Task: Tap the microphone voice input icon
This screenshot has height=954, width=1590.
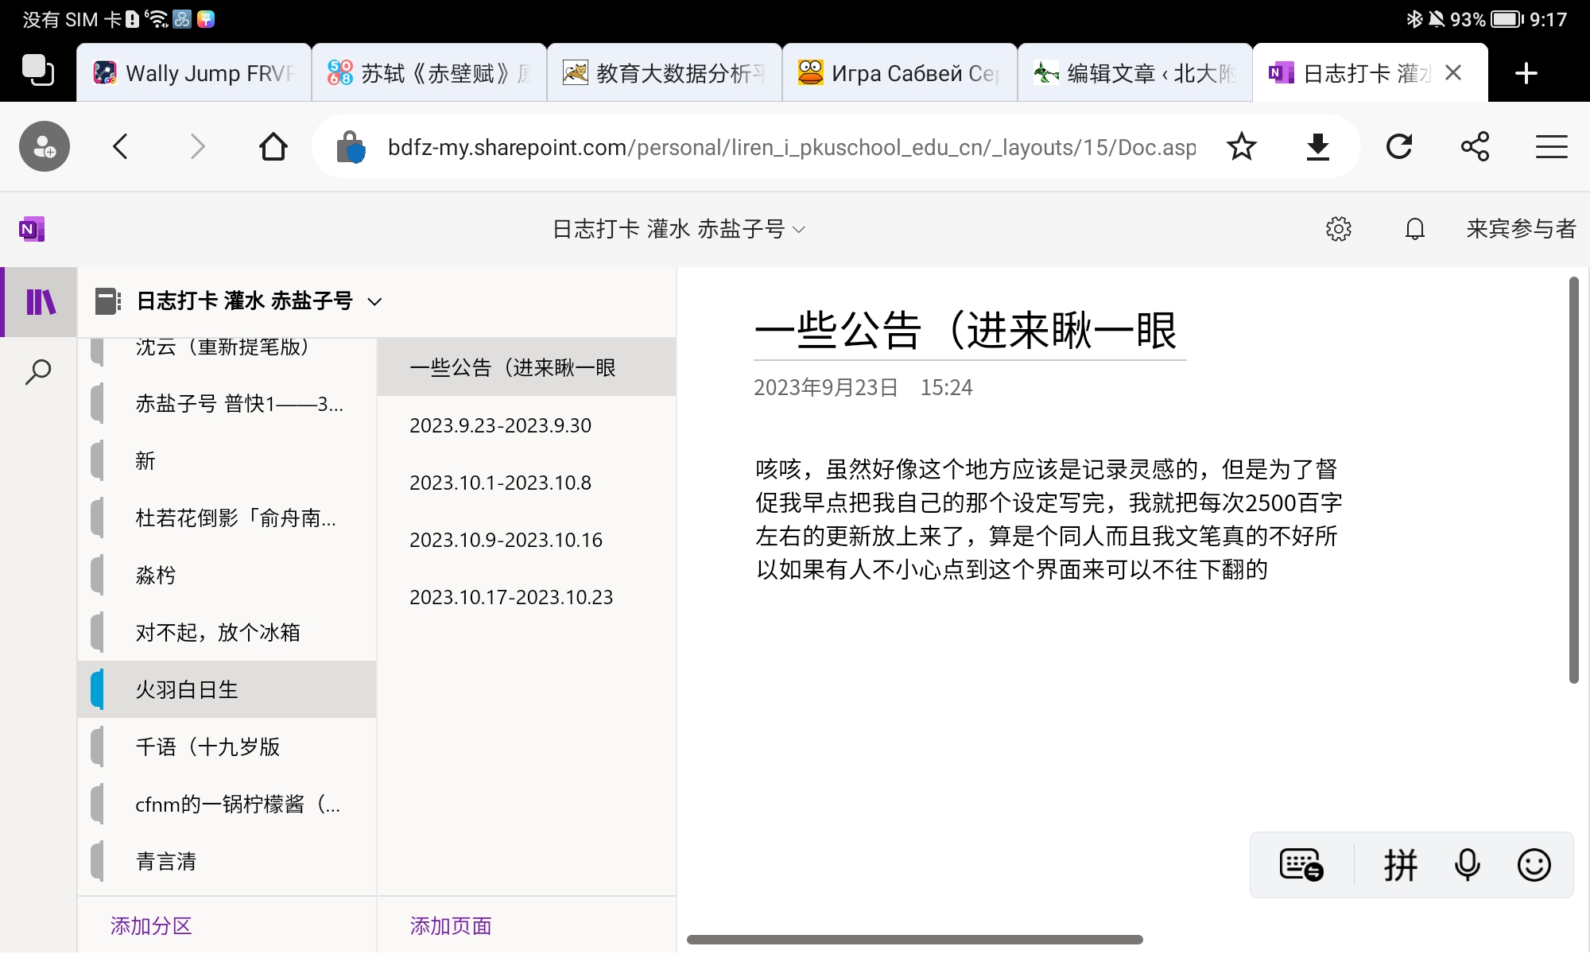Action: coord(1467,865)
